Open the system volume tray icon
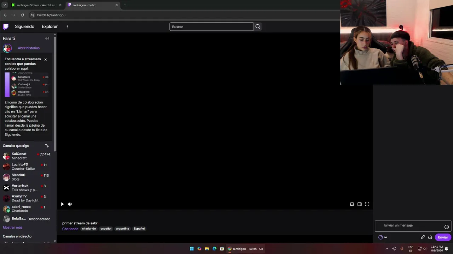Viewport: 453px width, 254px height. (425, 249)
